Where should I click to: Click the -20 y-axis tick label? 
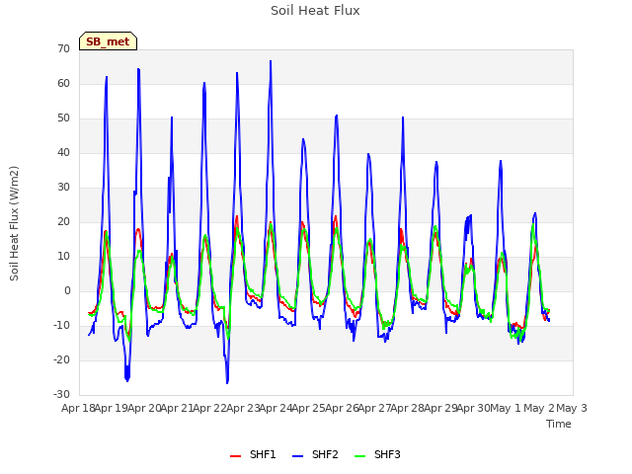coord(61,359)
